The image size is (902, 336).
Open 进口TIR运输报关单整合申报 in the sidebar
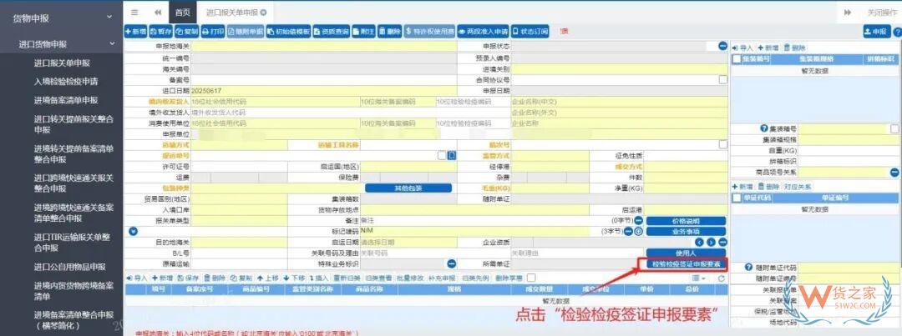(x=72, y=242)
